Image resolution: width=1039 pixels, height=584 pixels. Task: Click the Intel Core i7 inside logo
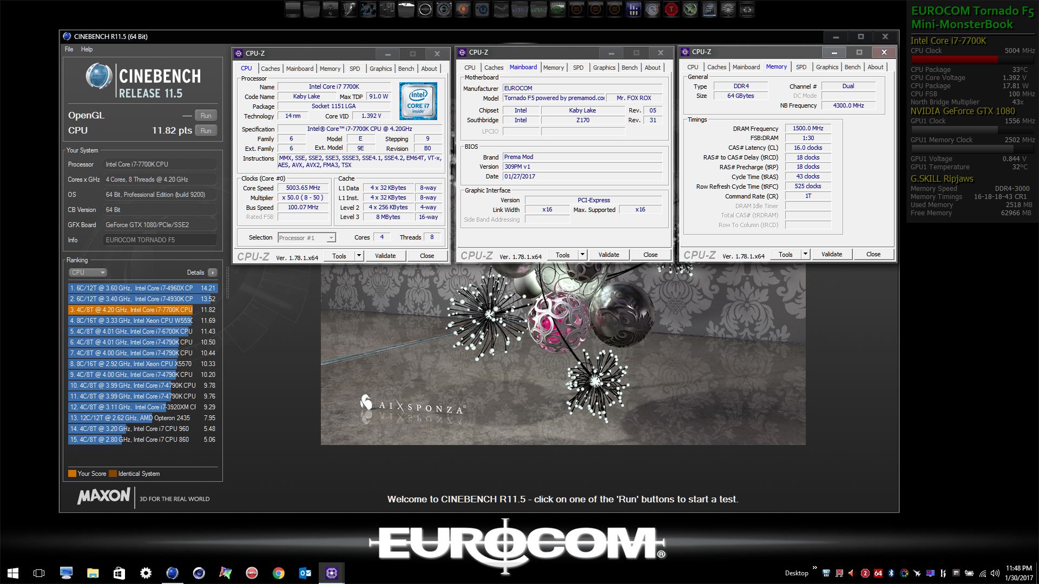(x=418, y=101)
